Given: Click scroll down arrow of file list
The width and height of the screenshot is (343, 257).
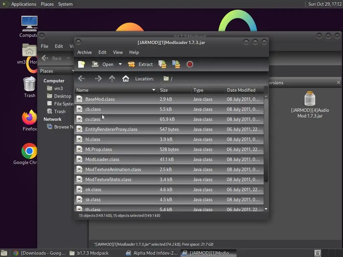Looking at the screenshot, I should (266, 209).
